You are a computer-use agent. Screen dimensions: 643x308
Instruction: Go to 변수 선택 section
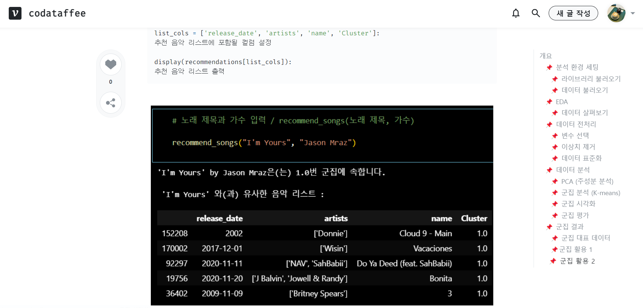(x=575, y=136)
